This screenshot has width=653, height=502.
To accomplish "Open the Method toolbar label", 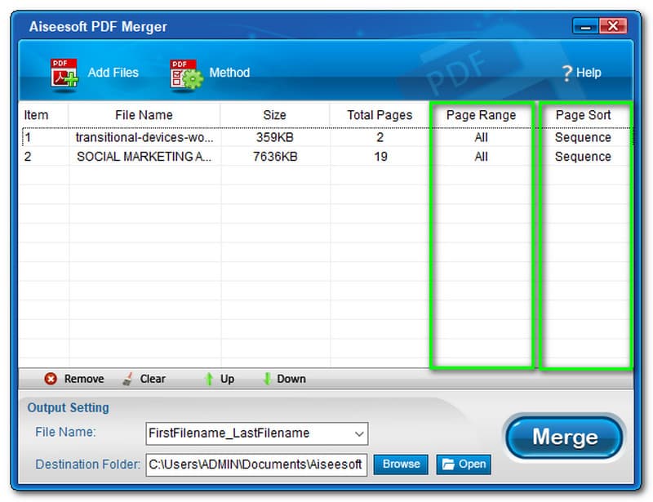I will tap(229, 73).
